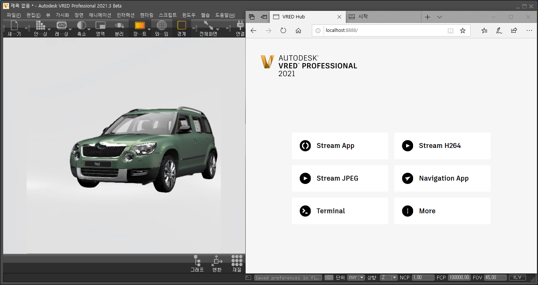Image resolution: width=538 pixels, height=285 pixels.
Task: Open a new browser tab
Action: [427, 17]
